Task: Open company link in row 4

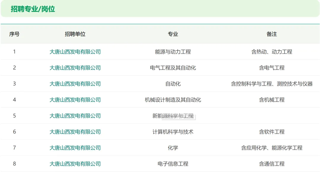Action: point(75,100)
